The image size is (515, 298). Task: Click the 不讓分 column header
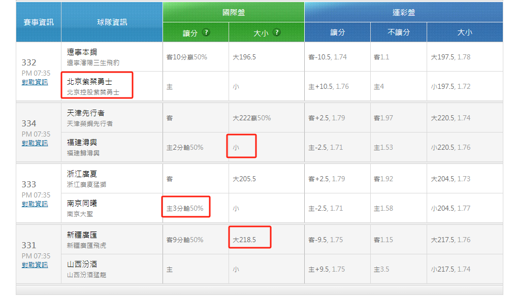click(x=398, y=32)
